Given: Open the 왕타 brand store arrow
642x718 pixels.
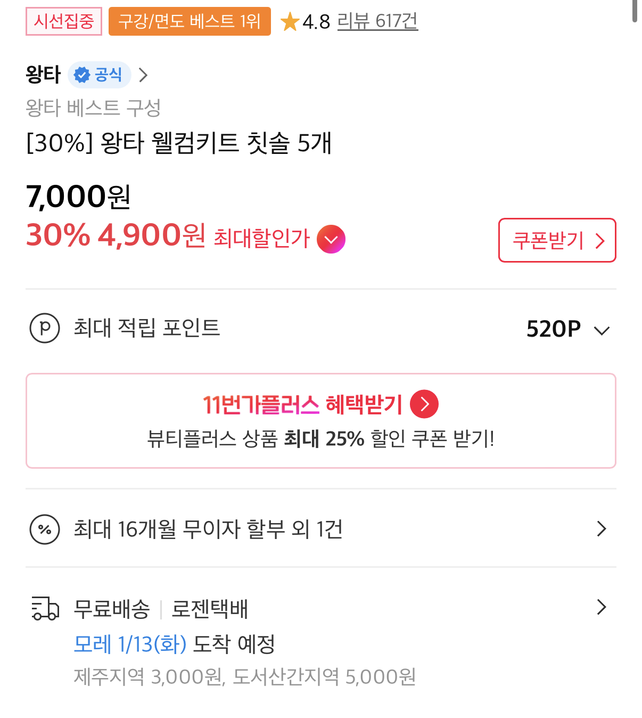Looking at the screenshot, I should (x=143, y=75).
